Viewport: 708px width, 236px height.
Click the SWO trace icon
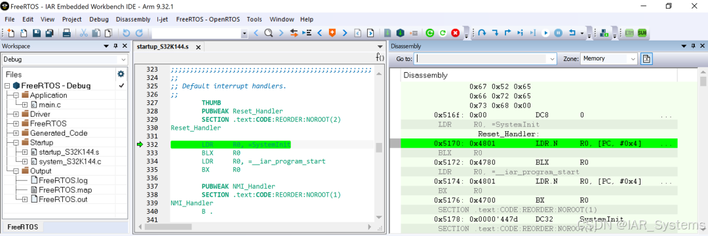coord(642,33)
